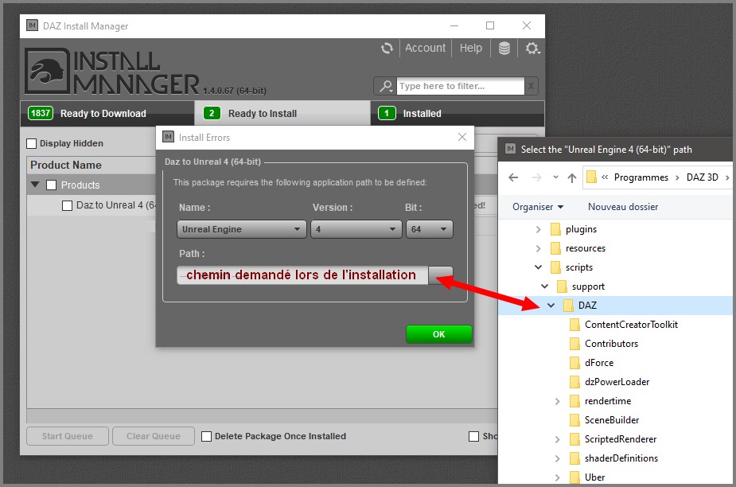Click the search magnifier icon next to filter
Image resolution: width=736 pixels, height=487 pixels.
pos(386,86)
